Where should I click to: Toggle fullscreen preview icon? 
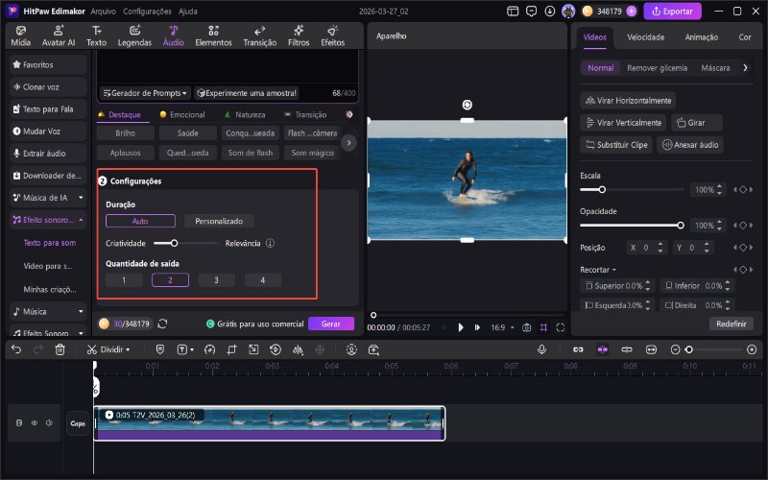coord(561,327)
